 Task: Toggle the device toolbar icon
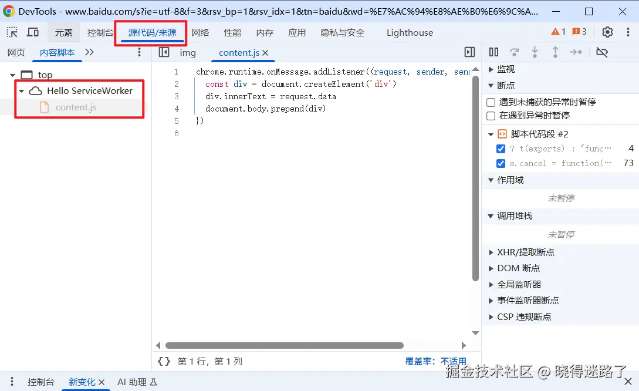point(33,32)
